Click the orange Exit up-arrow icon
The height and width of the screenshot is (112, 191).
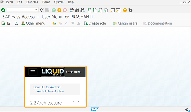point(59,10)
